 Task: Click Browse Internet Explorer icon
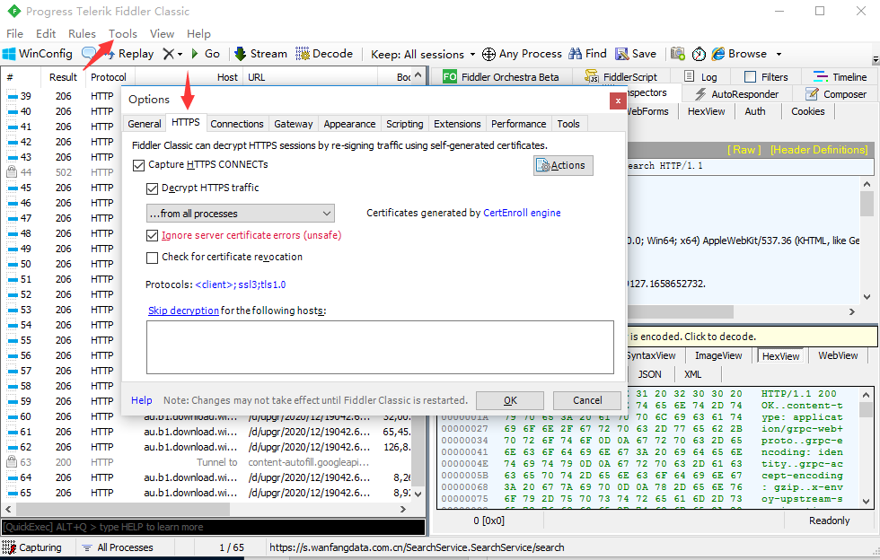tap(717, 54)
